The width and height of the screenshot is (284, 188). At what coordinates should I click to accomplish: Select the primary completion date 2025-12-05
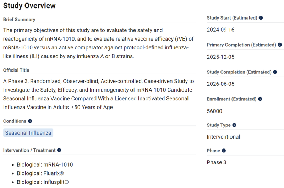(x=220, y=57)
